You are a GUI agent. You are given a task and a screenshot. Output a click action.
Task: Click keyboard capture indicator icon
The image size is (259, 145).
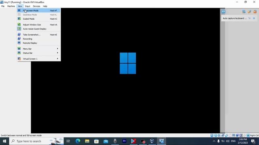248,135
